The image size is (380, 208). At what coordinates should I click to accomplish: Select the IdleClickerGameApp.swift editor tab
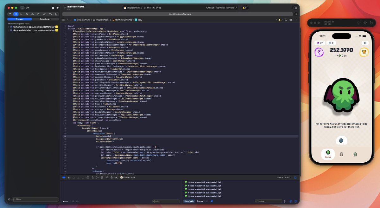click(177, 14)
